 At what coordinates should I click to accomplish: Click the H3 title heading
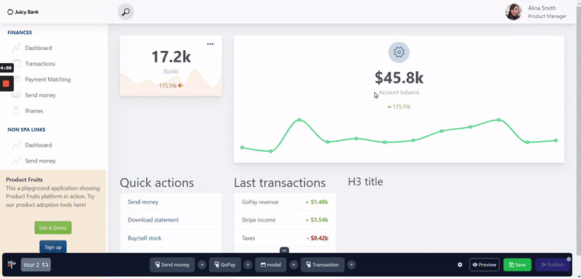(x=365, y=182)
